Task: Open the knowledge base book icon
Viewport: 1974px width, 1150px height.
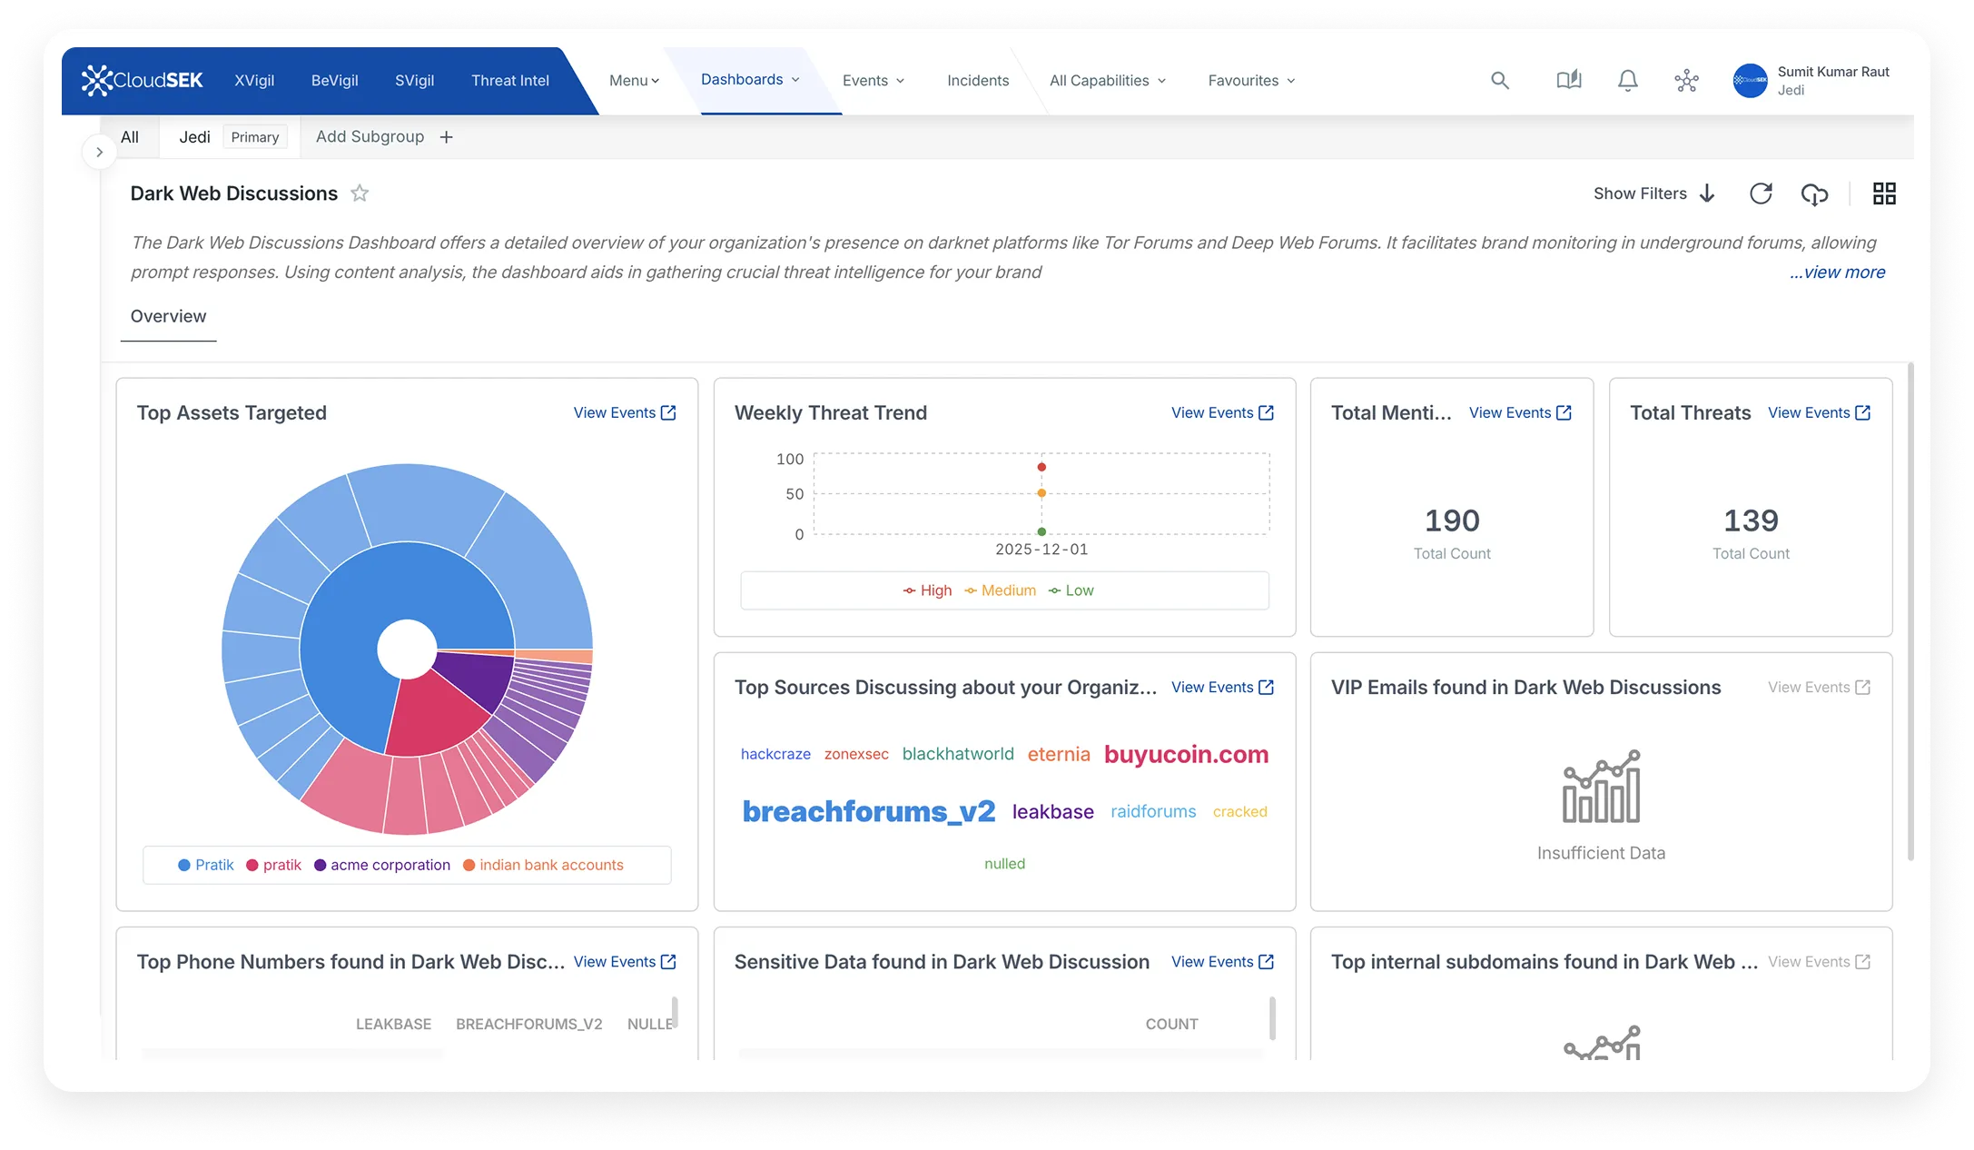Action: pos(1567,80)
